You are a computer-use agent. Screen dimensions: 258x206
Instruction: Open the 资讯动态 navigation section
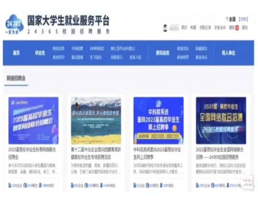[162, 53]
